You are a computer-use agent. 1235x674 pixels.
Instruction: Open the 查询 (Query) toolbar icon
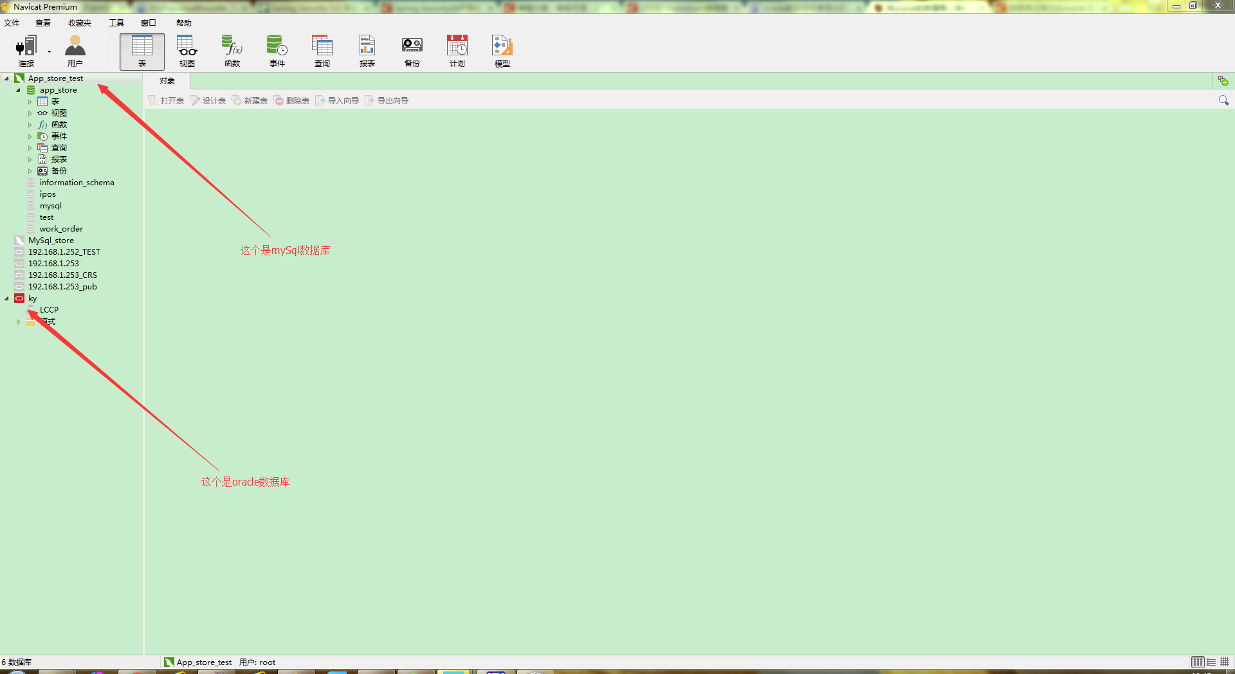click(322, 51)
